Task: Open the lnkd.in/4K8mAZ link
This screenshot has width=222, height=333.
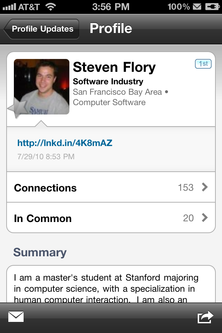Action: point(65,143)
